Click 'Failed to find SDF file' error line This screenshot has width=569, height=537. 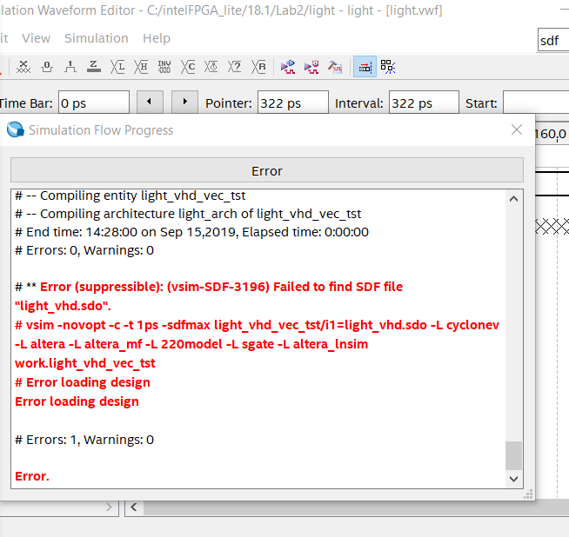209,296
